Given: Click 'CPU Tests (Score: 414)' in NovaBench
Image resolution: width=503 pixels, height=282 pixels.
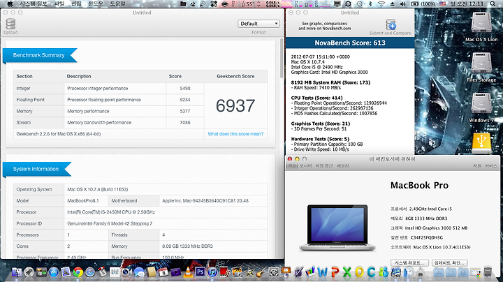Looking at the screenshot, I should pos(316,98).
